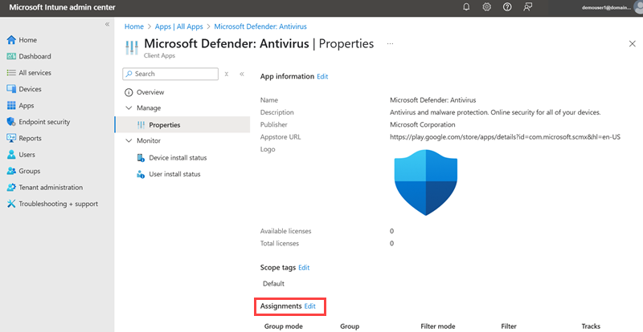Open the settings gear icon
This screenshot has height=332, width=643.
487,7
